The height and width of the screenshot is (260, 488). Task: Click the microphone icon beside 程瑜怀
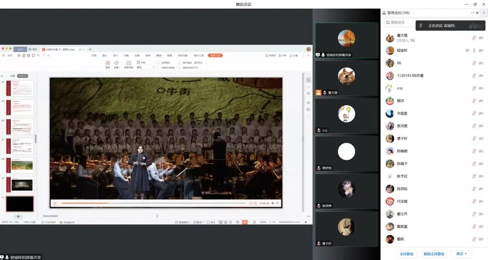474,51
